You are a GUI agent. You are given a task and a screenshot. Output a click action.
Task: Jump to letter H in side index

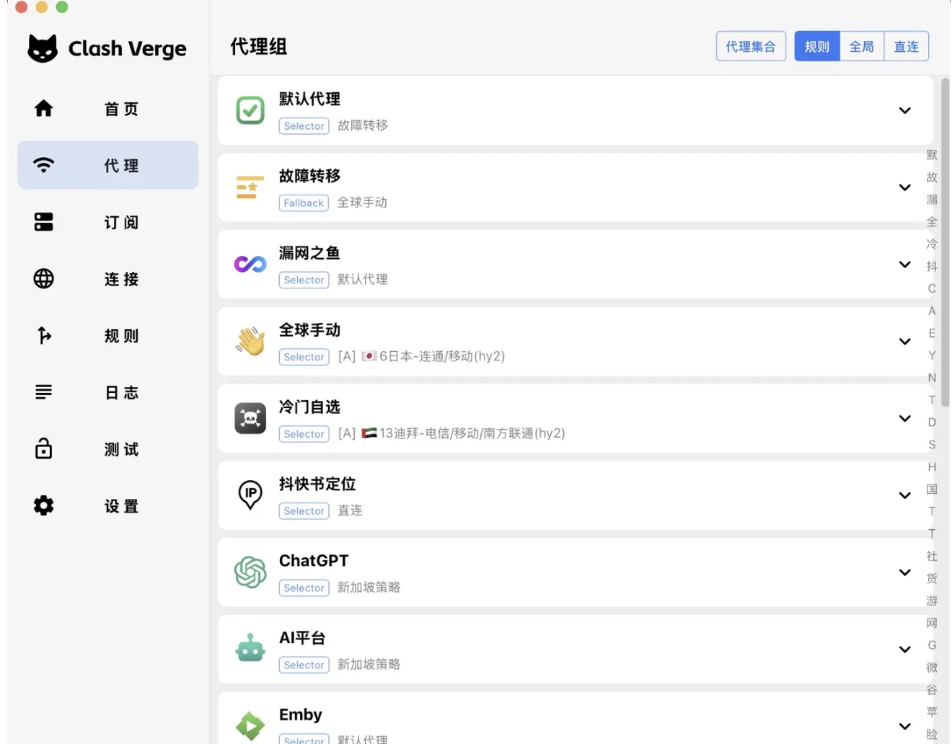point(932,467)
